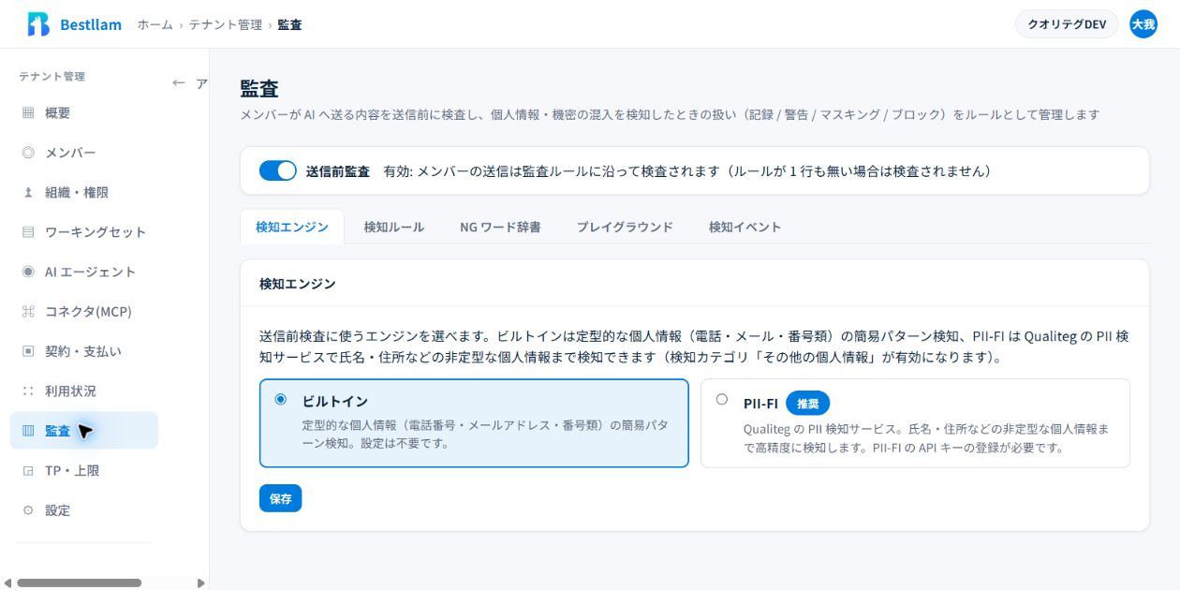Click the back arrow in the sidebar header

pos(178,82)
